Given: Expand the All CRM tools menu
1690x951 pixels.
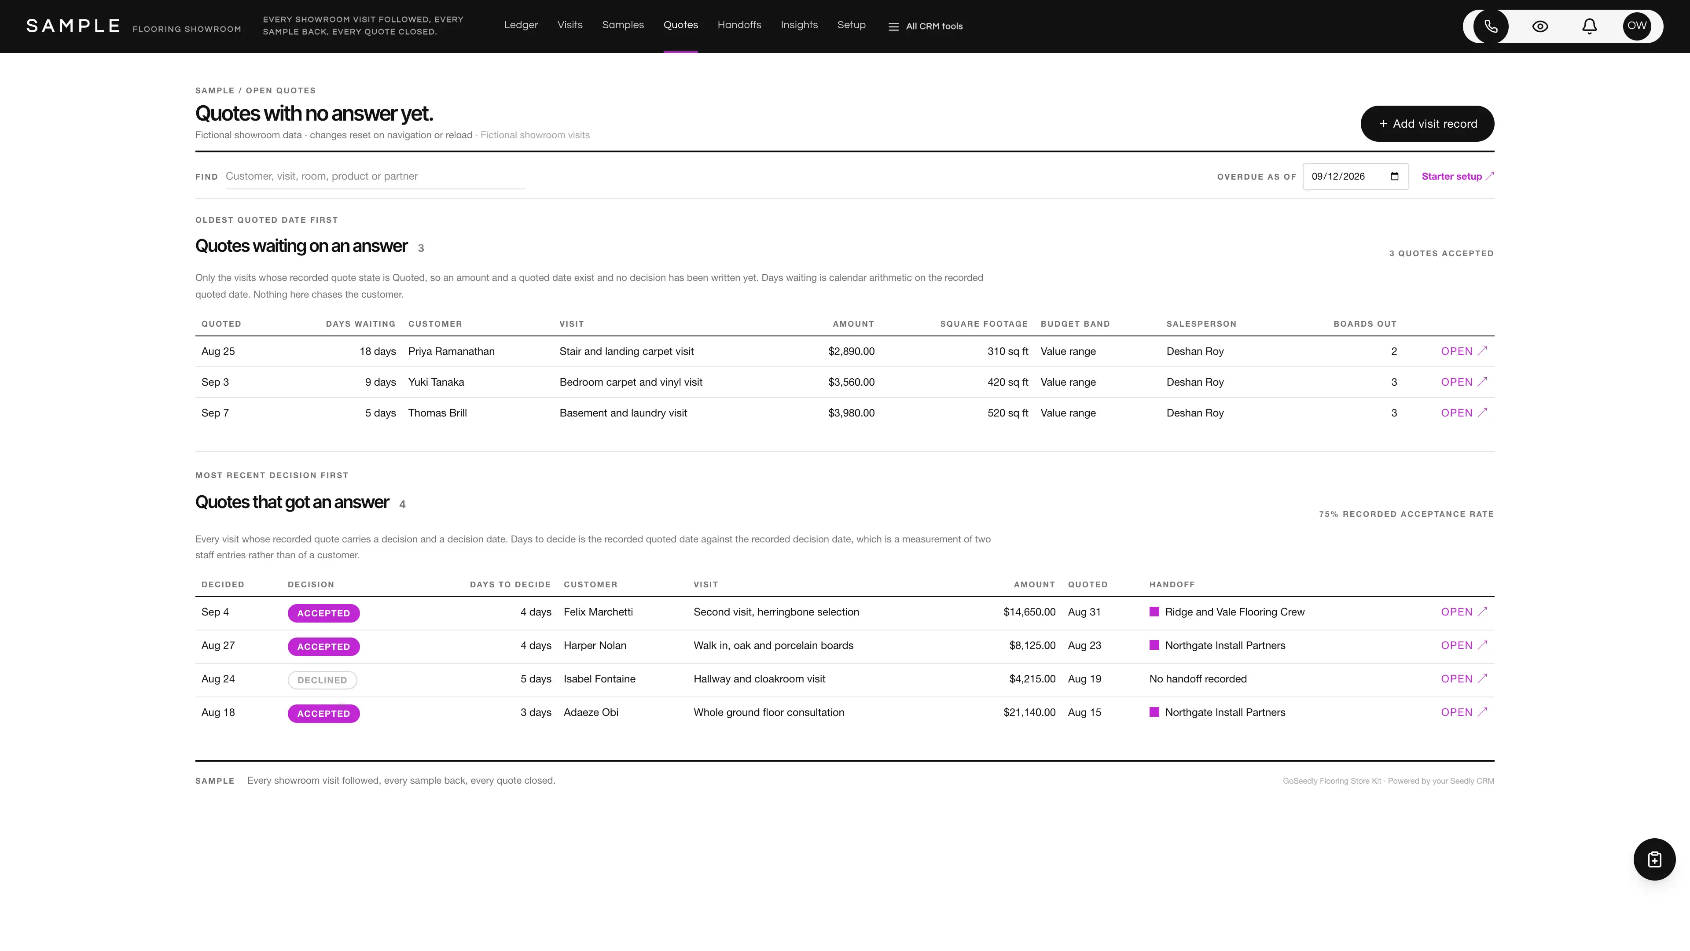Looking at the screenshot, I should 925,26.
